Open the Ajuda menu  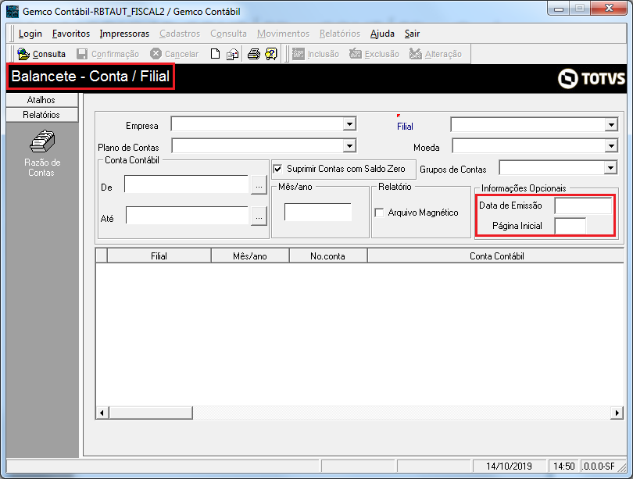(382, 34)
